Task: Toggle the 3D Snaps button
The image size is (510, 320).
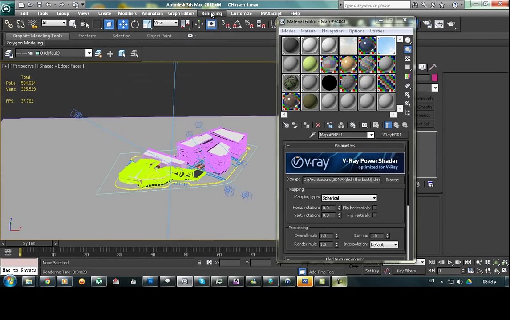Action: point(225,24)
